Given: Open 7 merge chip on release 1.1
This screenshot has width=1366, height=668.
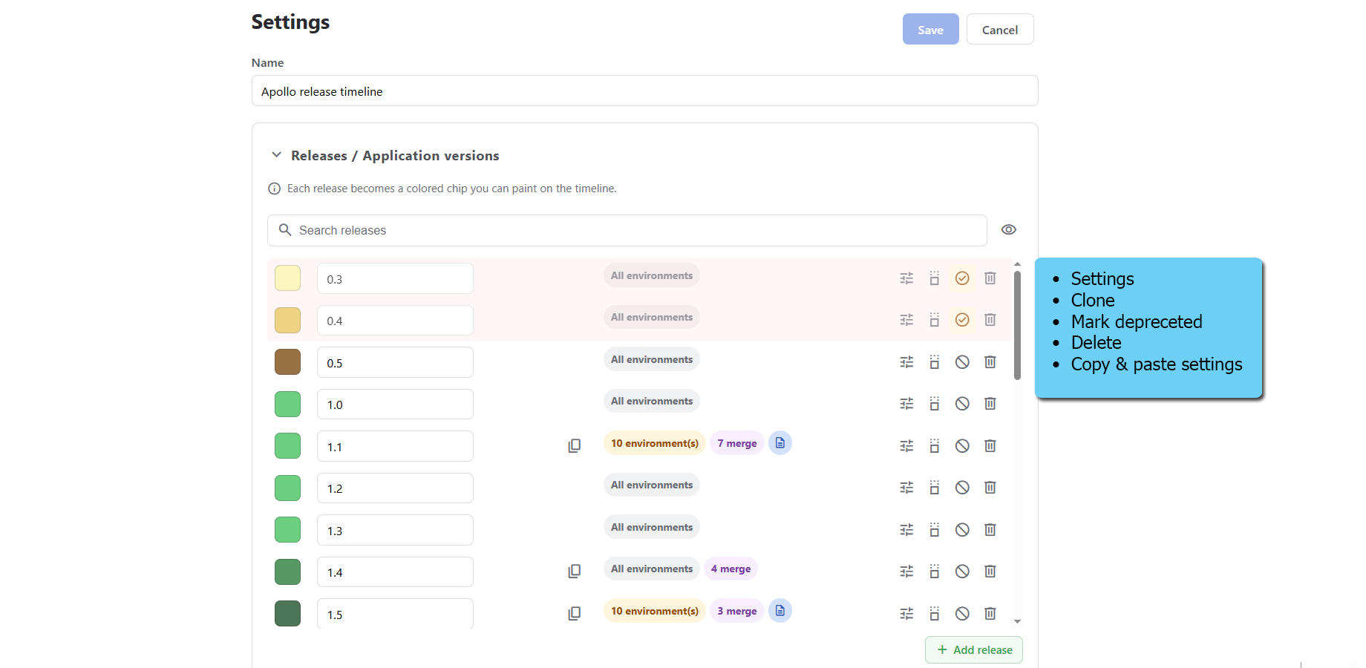Looking at the screenshot, I should point(737,443).
